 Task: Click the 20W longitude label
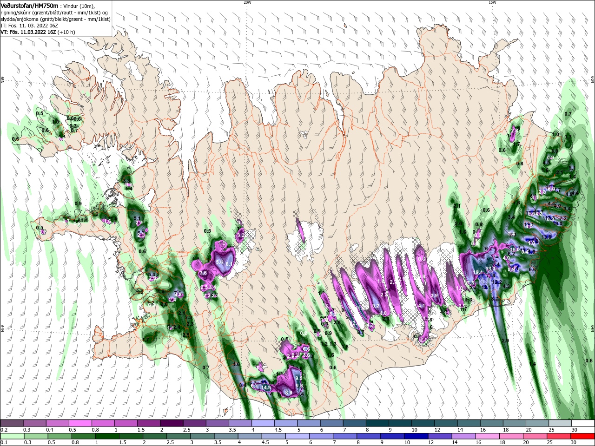click(247, 2)
